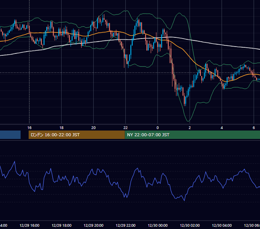Click the '12/30 00:00' date label
Screen dimensions: 260x229
click(158, 225)
